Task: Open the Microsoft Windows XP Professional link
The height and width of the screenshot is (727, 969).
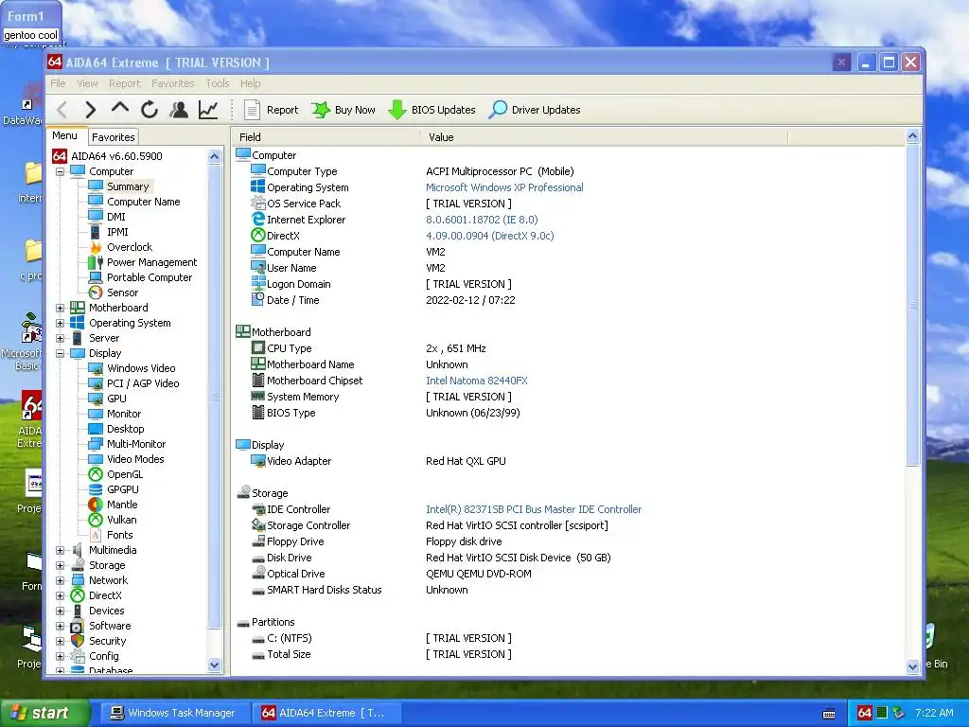Action: coord(504,187)
